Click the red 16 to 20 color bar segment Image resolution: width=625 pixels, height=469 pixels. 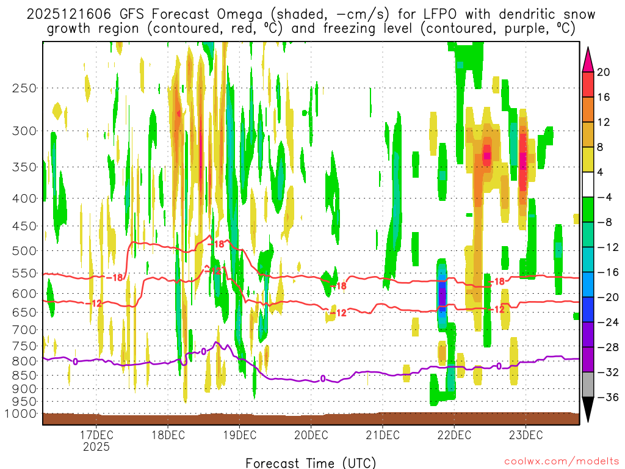[588, 84]
